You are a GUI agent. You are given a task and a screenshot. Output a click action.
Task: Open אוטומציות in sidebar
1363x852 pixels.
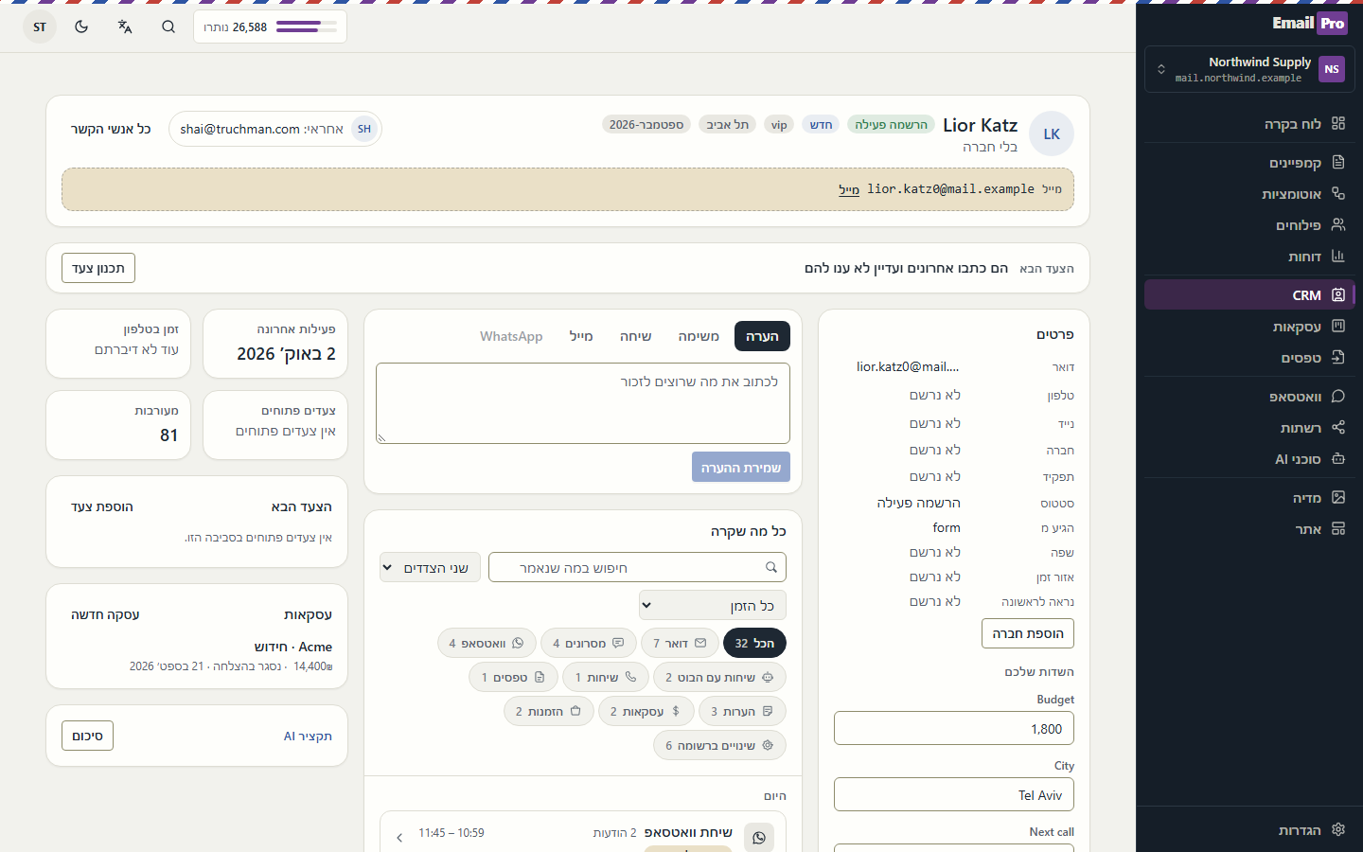pos(1249,194)
